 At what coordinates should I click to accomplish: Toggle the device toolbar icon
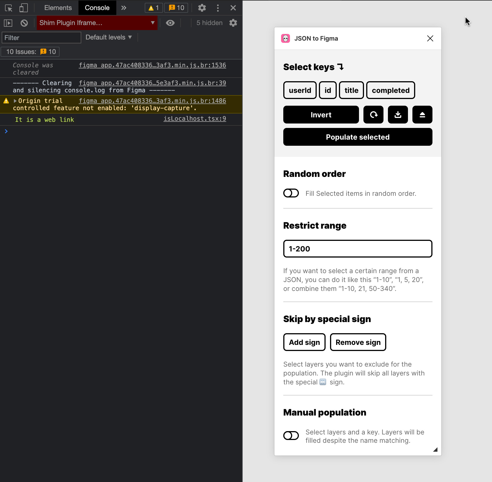(23, 8)
